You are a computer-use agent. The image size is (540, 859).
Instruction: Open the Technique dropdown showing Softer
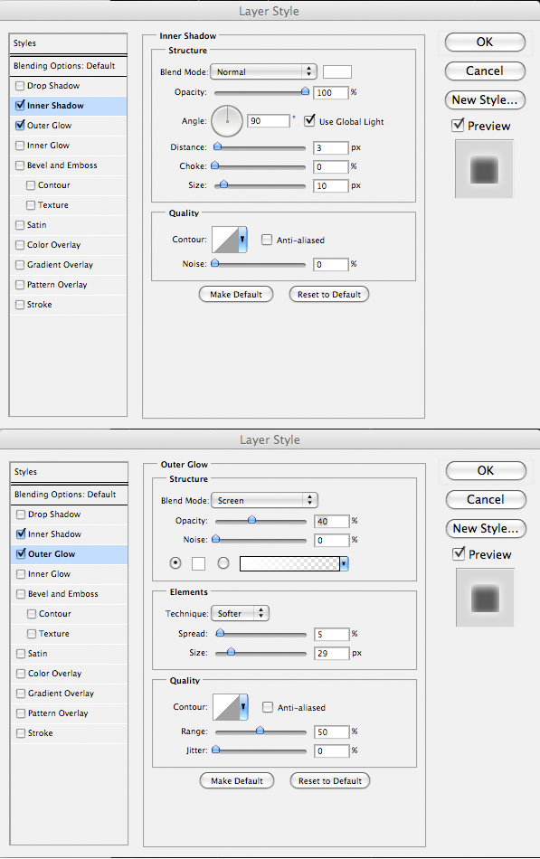[241, 614]
